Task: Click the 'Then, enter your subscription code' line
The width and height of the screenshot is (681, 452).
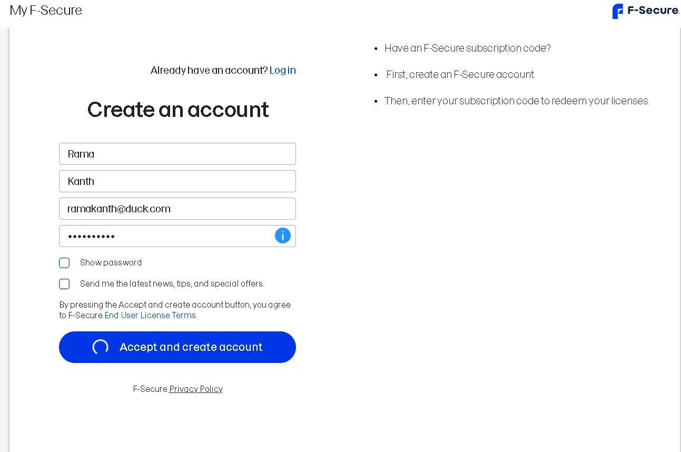Action: (x=516, y=101)
